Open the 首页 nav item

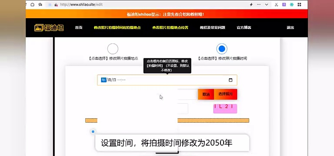(79, 28)
